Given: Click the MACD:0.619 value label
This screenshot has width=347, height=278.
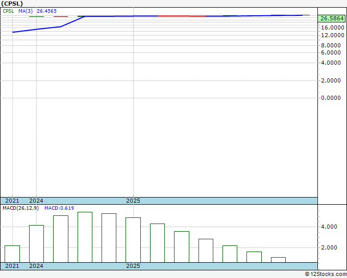Looking at the screenshot, I should point(59,208).
